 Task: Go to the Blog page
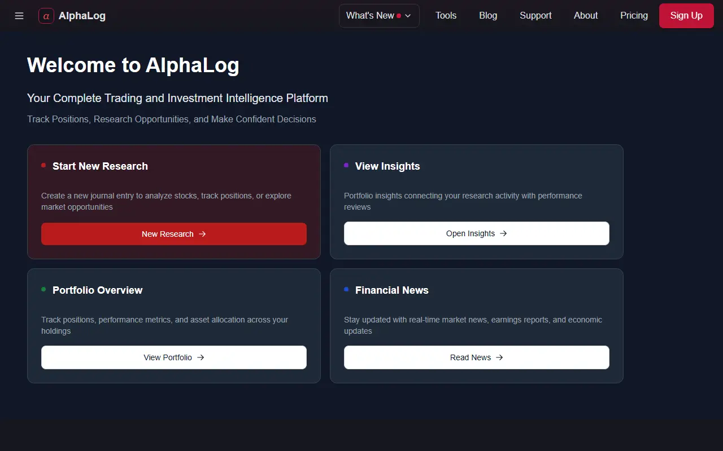click(488, 16)
